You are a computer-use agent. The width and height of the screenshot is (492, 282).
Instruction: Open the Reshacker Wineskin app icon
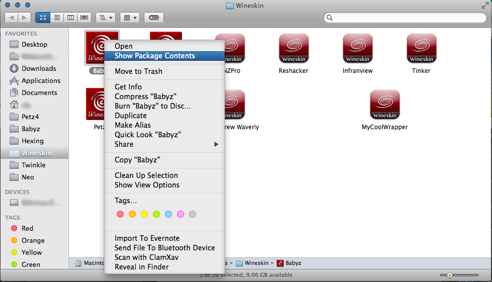[x=293, y=48]
